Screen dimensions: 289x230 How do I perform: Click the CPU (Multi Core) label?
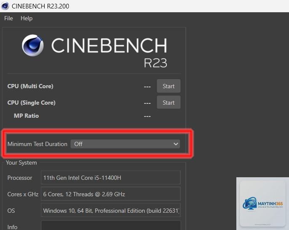(30, 86)
